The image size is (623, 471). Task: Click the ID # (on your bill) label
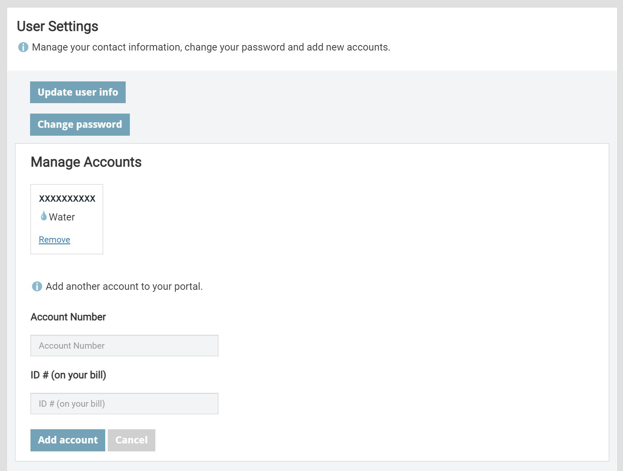68,375
